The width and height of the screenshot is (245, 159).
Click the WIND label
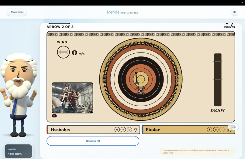pyautogui.click(x=62, y=42)
